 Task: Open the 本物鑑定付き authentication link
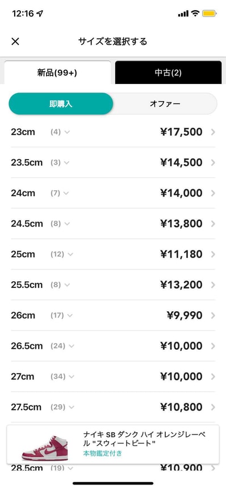(103, 453)
